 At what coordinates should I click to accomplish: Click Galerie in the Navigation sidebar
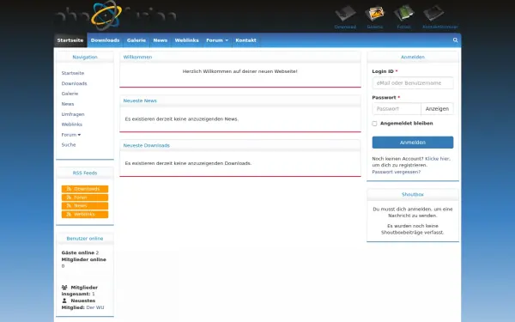point(70,94)
